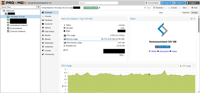Click the localnetwork grid icon
Viewport: 200px width, 93px height.
click(x=8, y=25)
